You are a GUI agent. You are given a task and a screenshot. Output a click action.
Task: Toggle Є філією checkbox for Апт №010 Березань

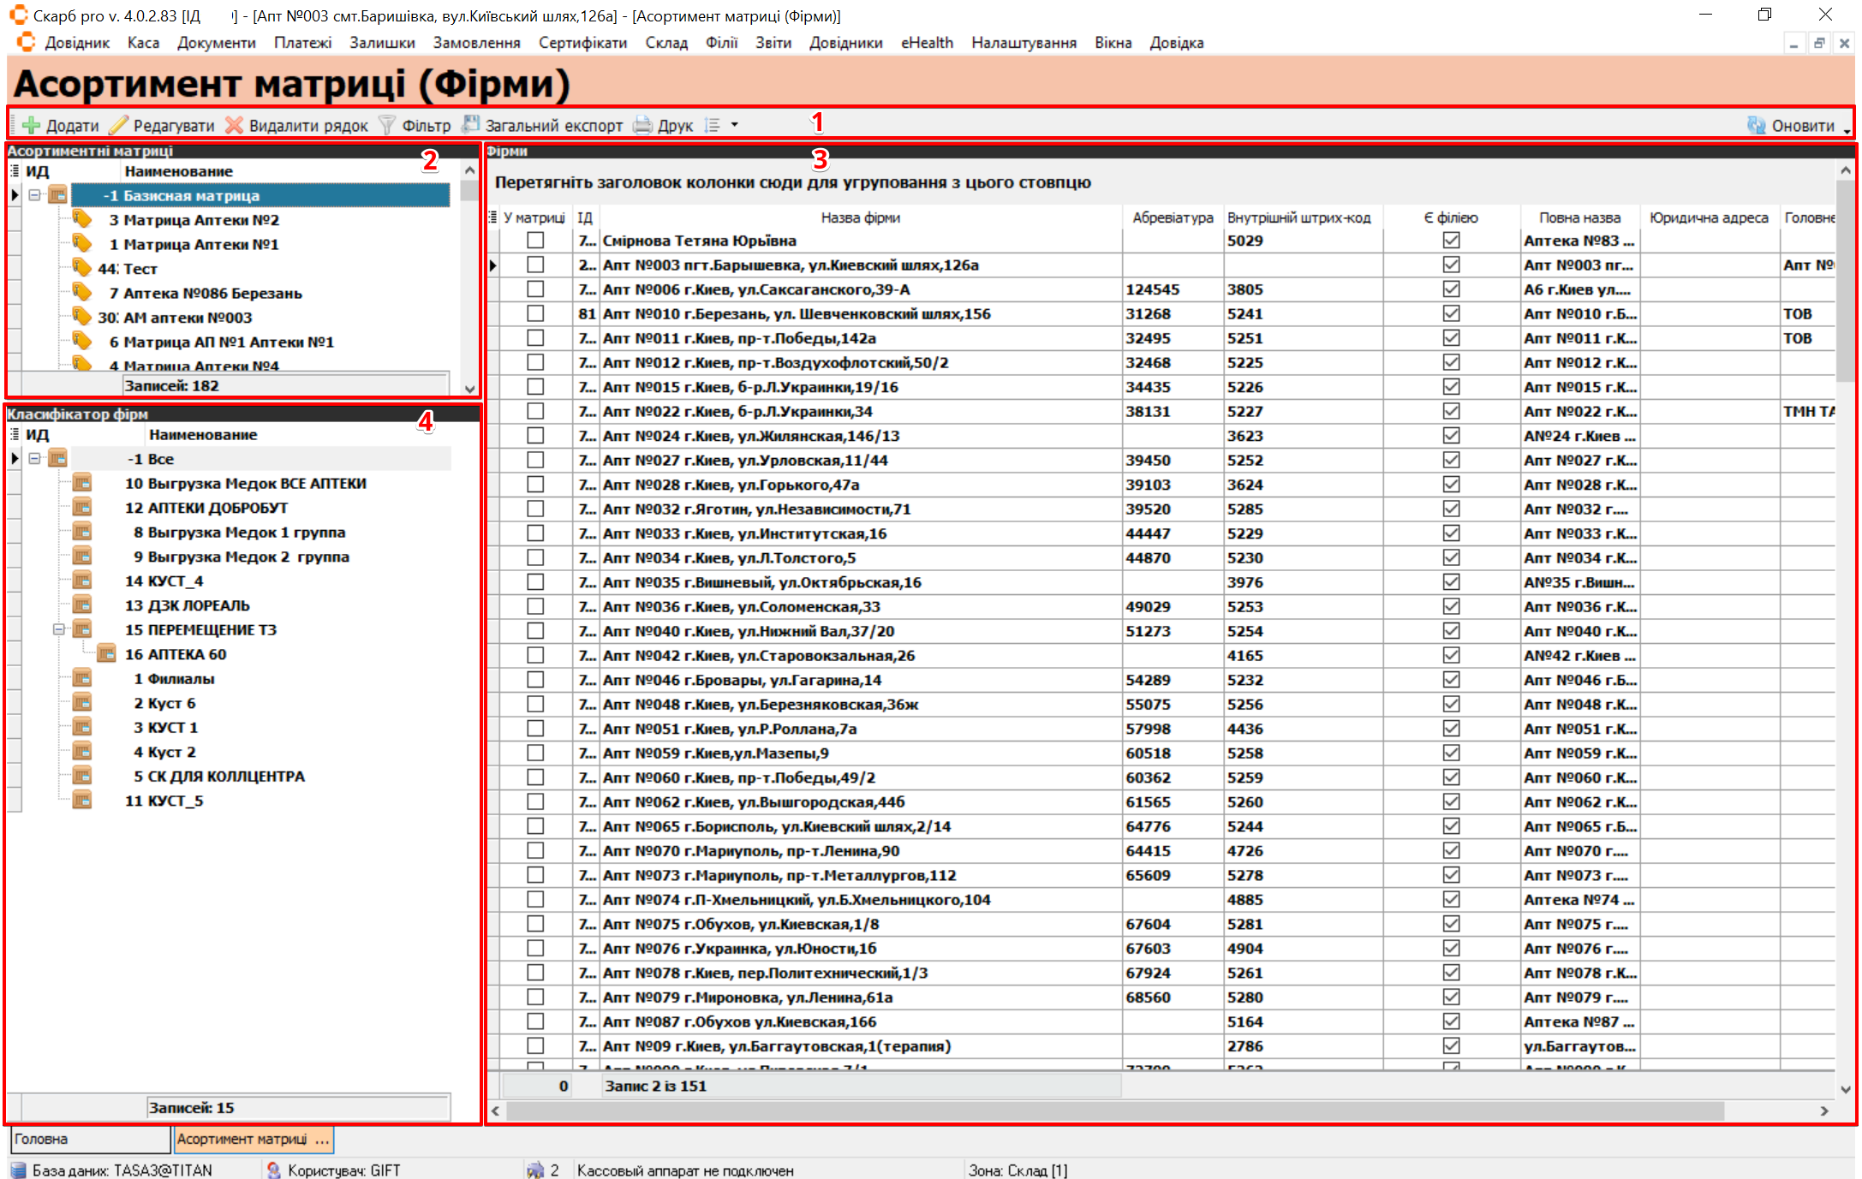pos(1451,313)
